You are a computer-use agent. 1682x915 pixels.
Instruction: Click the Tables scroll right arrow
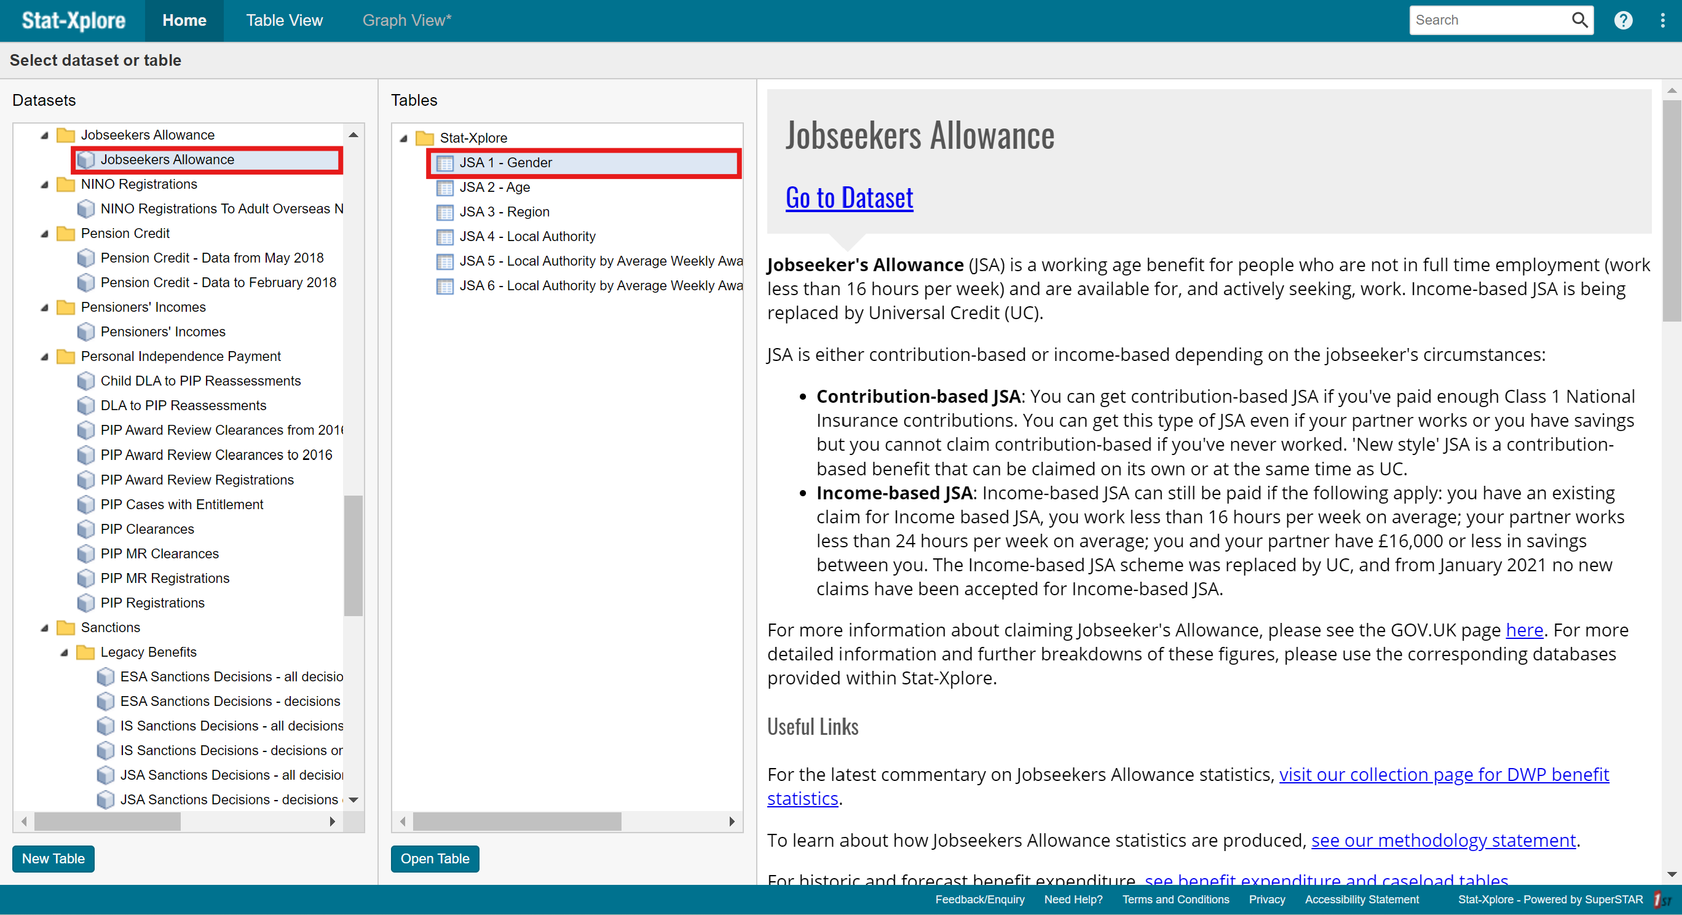tap(732, 822)
